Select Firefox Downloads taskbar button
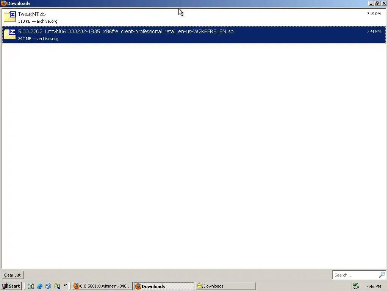Viewport: 388px width, 291px height. point(164,286)
